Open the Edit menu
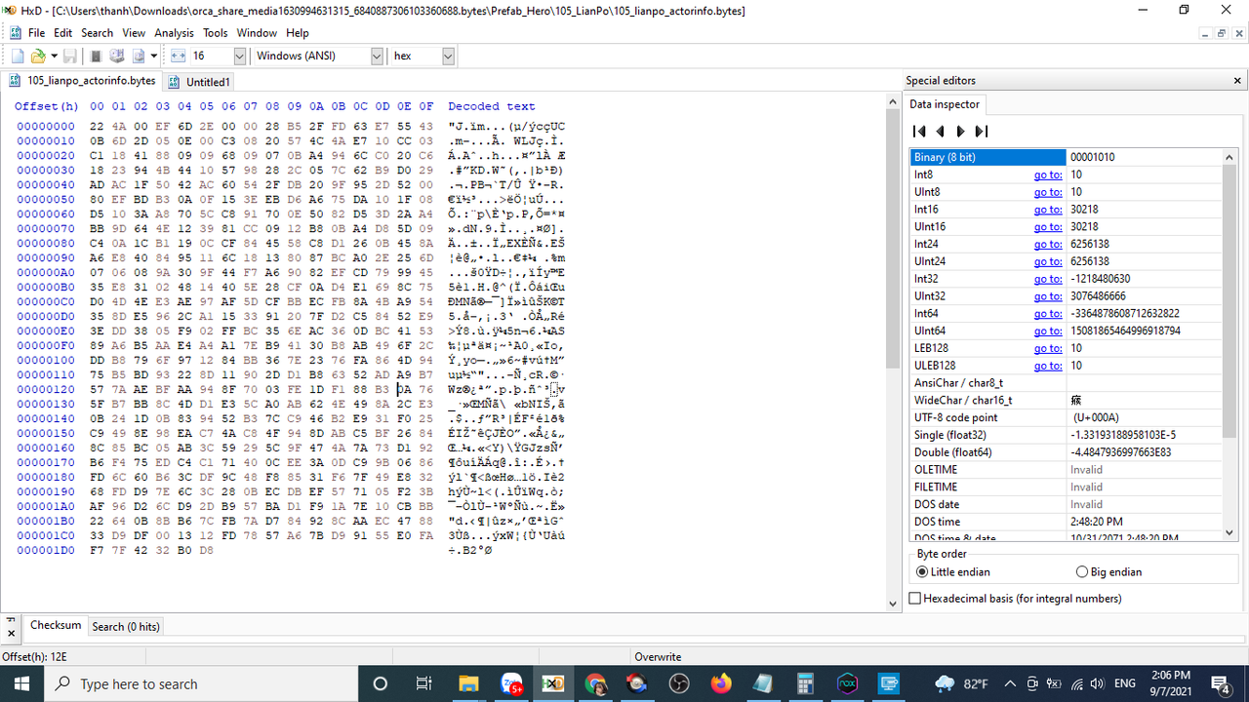 [62, 33]
